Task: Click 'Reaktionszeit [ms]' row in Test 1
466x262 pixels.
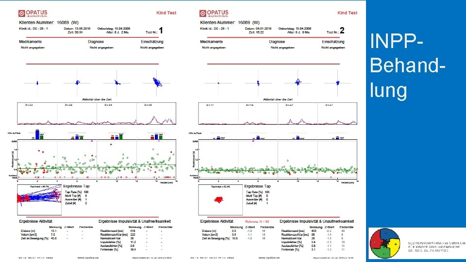Action: [x=132, y=231]
